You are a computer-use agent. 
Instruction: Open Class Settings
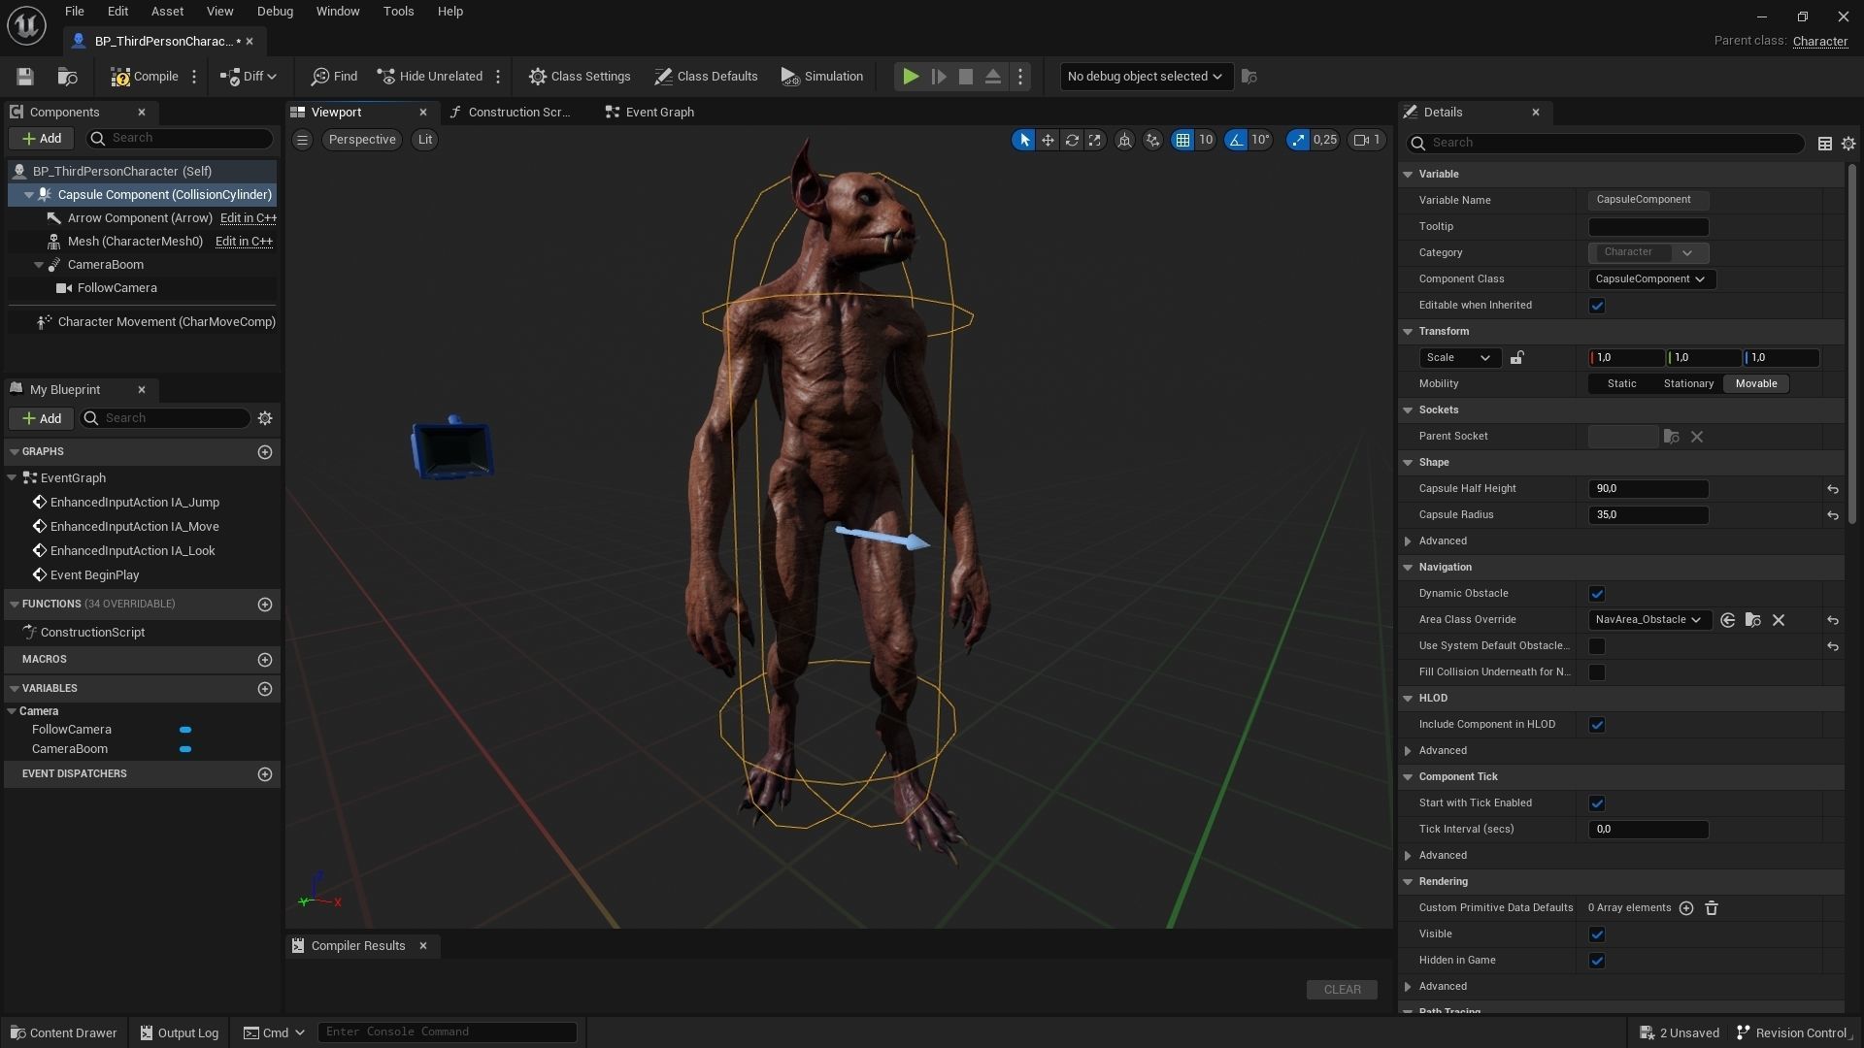580,77
